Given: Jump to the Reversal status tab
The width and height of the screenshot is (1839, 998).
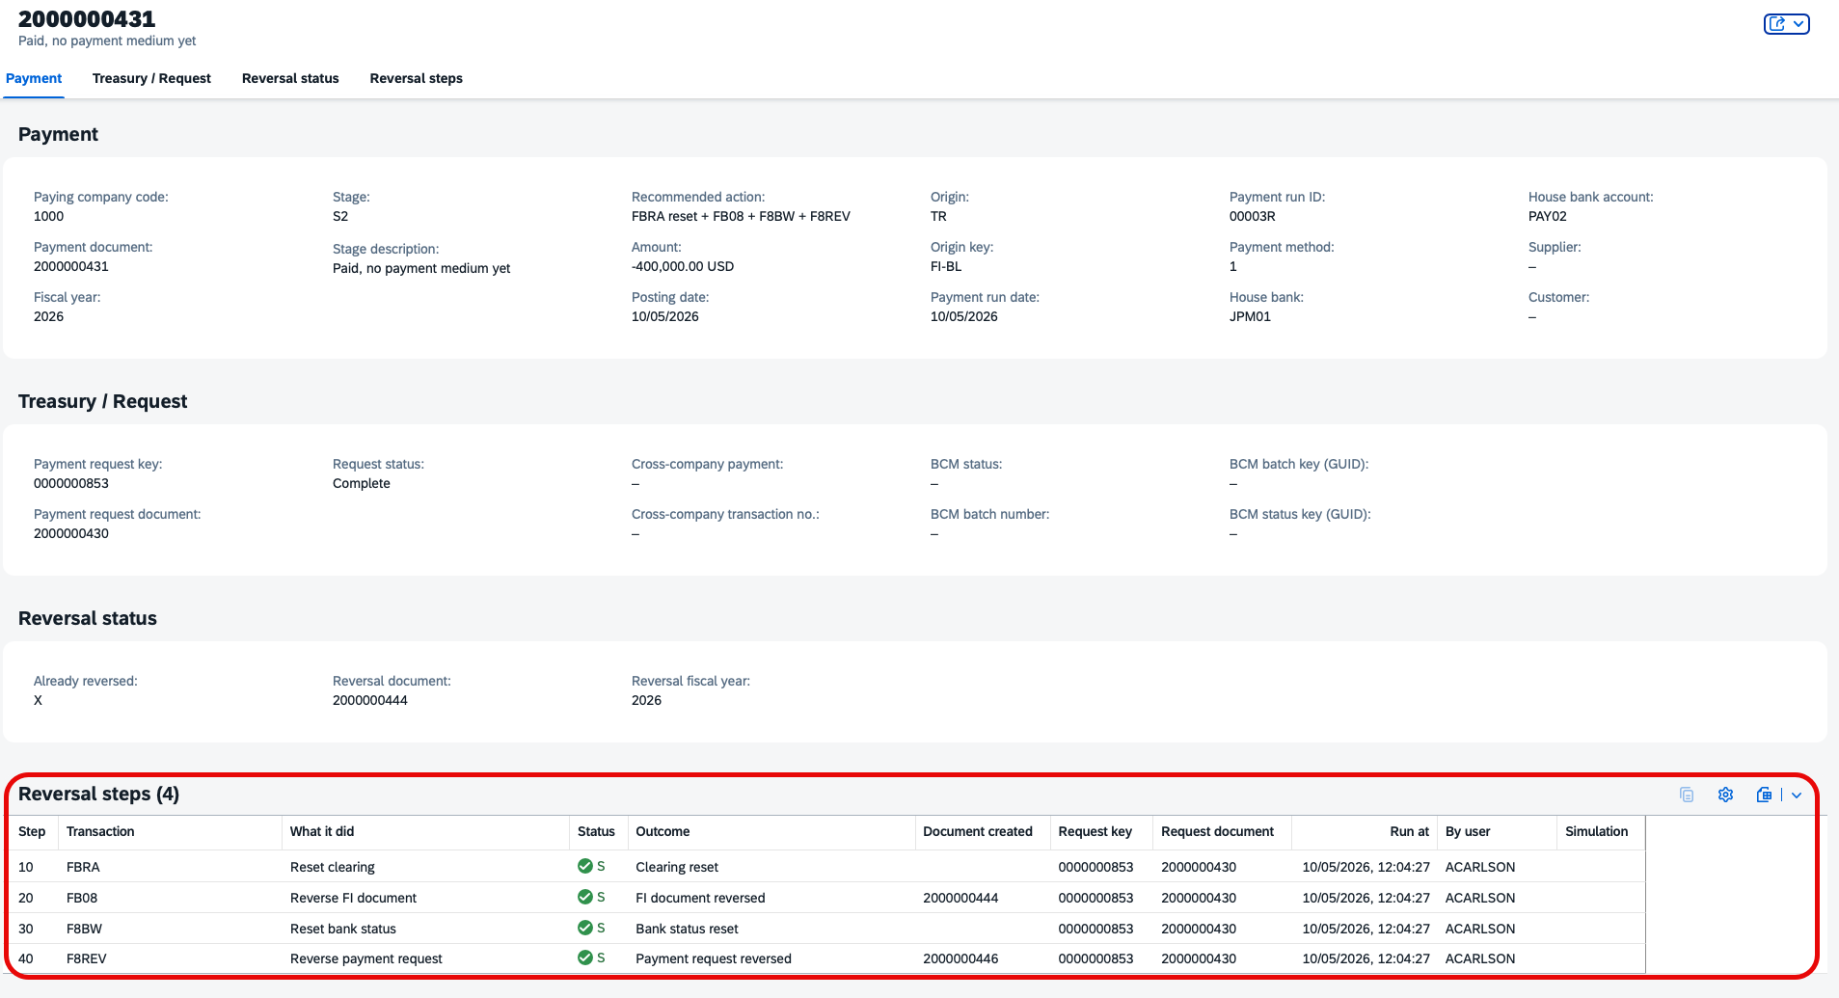Looking at the screenshot, I should pyautogui.click(x=290, y=78).
